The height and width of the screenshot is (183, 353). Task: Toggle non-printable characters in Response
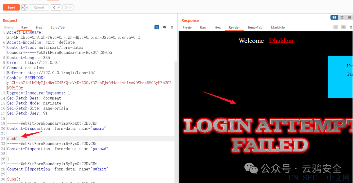pyautogui.click(x=343, y=27)
